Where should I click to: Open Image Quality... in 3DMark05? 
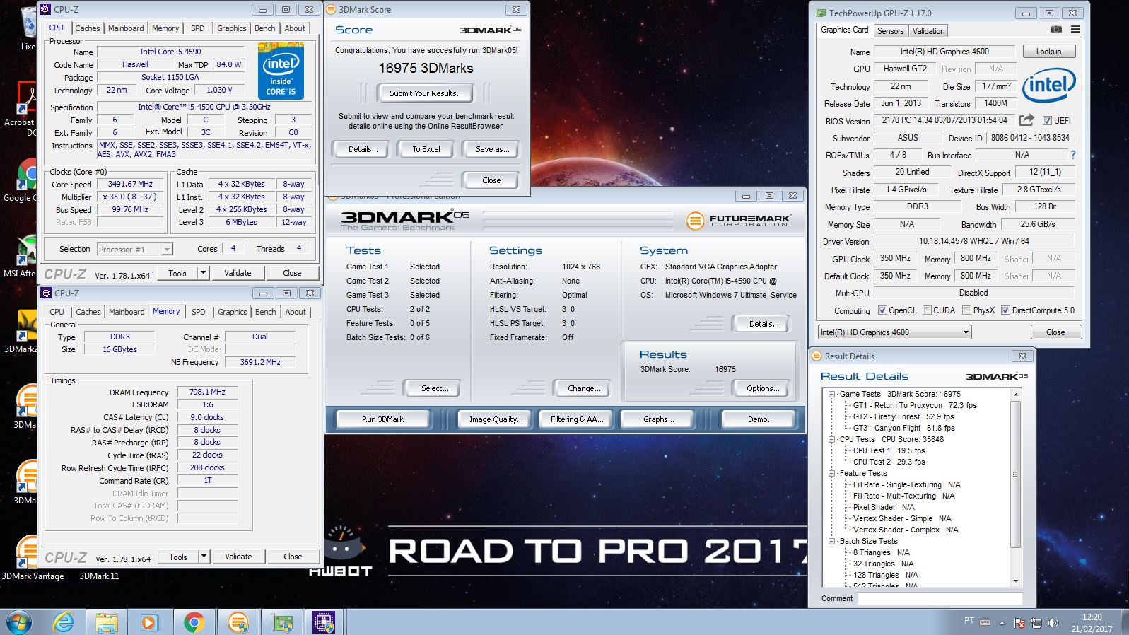click(x=496, y=419)
